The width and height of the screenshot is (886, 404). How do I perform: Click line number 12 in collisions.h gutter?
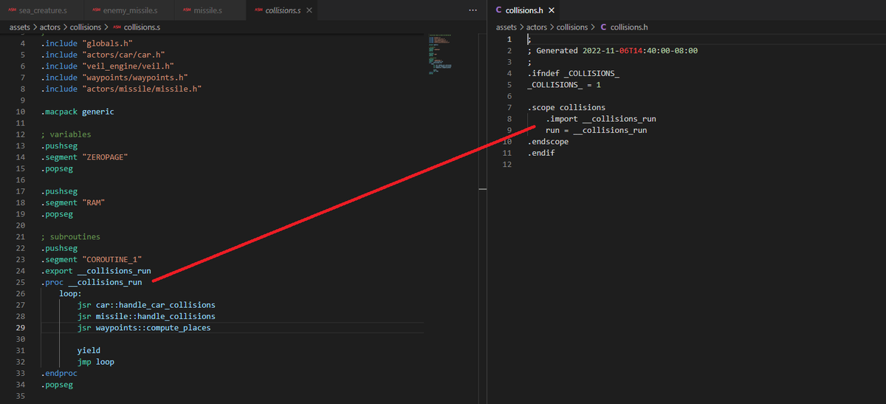coord(506,165)
